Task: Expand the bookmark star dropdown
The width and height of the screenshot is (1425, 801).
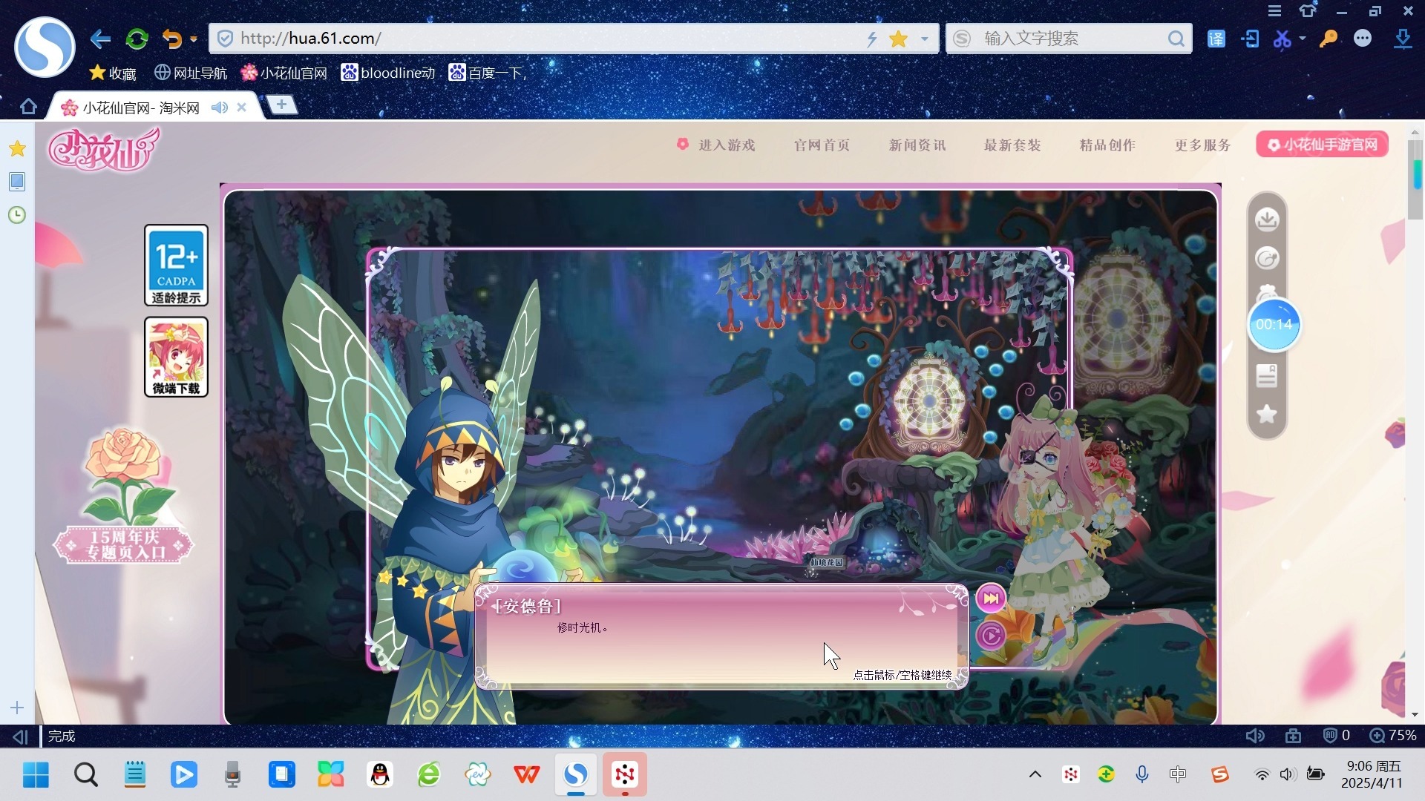Action: click(x=923, y=39)
